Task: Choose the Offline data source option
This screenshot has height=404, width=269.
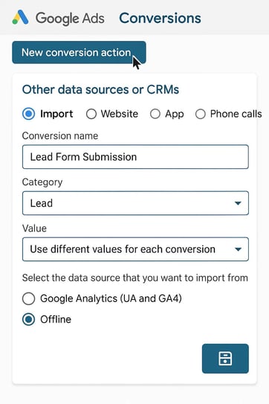Action: pyautogui.click(x=28, y=319)
